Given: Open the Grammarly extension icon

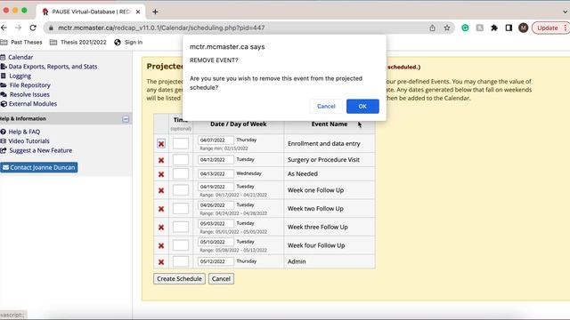Looking at the screenshot, I should 465,28.
